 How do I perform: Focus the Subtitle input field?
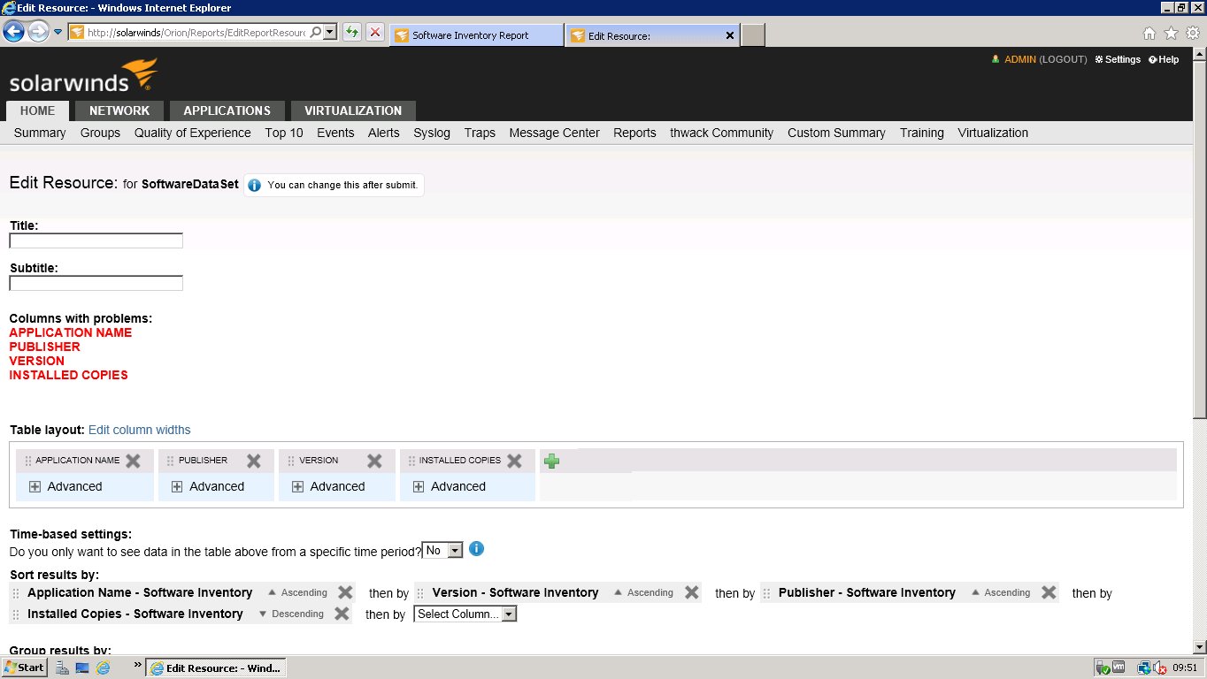tap(96, 284)
